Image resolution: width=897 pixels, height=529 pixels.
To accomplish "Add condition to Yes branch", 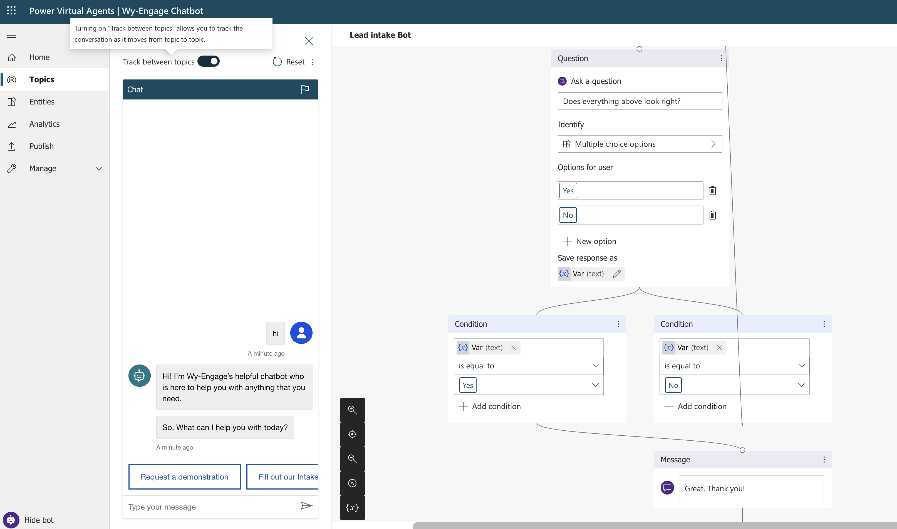I will 490,406.
